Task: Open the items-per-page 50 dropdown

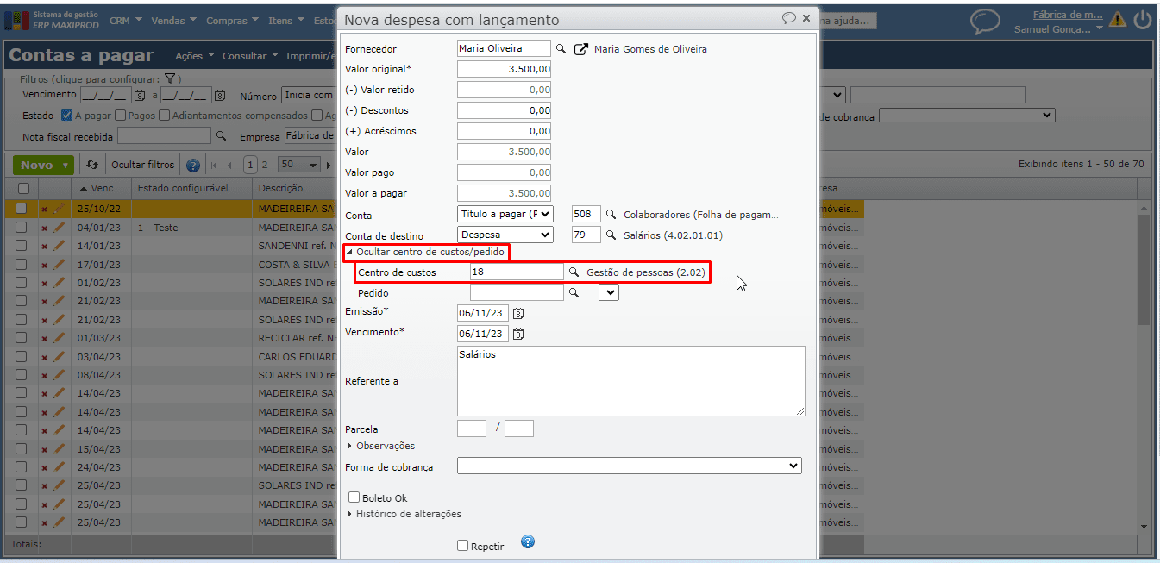Action: coord(298,165)
